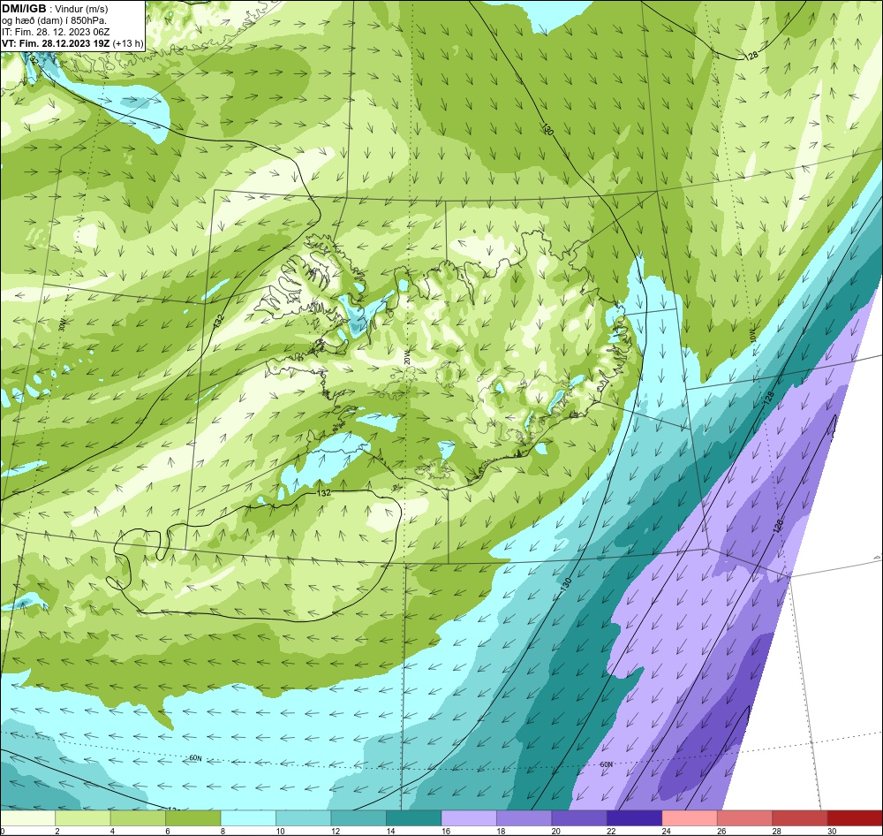This screenshot has width=883, height=836.
Task: Pick the 12–14 m/s teal legend swatch
Action: point(359,818)
